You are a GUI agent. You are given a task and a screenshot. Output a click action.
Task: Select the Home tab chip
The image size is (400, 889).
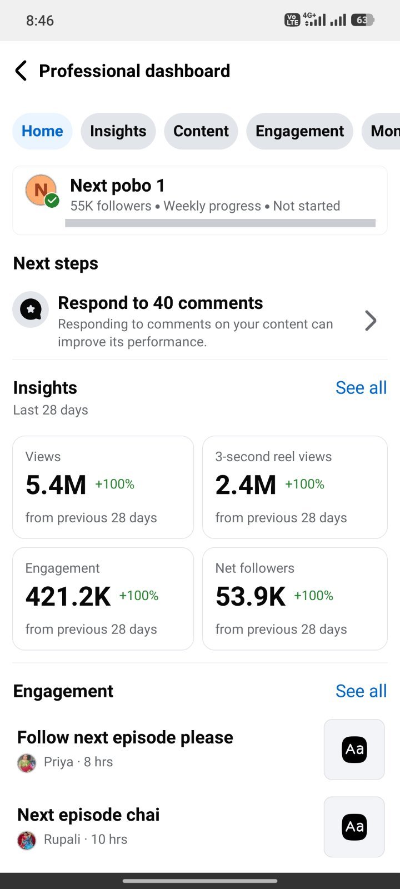[42, 131]
